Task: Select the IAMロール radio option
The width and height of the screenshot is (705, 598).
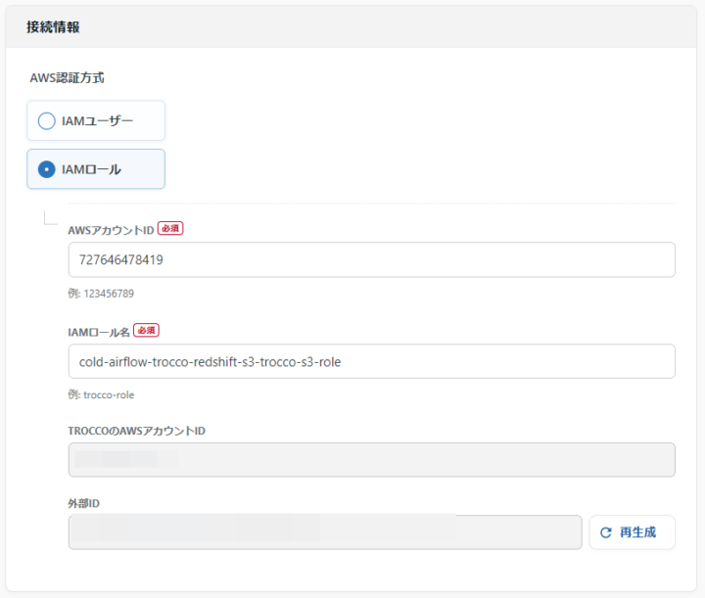Action: click(96, 169)
